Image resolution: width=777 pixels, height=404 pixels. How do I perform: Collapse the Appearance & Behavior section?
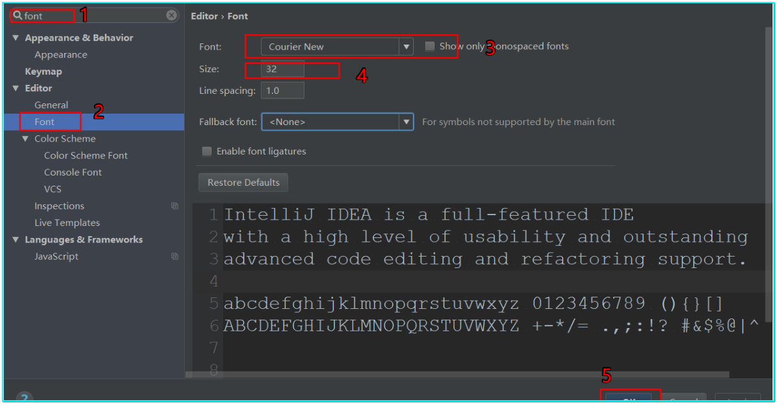coord(16,38)
